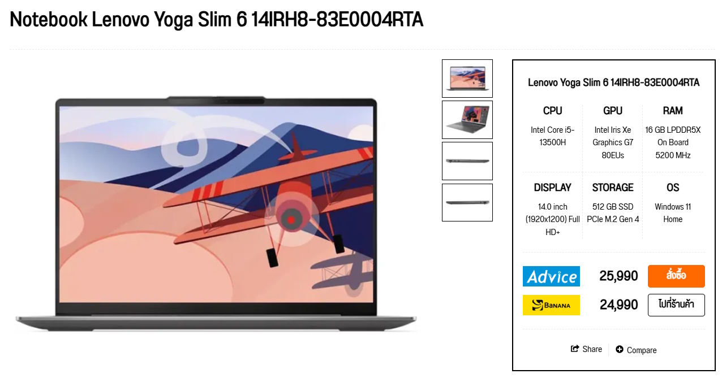Click the orange สั่งซื้อ order button
Screen dimensions: 722x378
(676, 276)
